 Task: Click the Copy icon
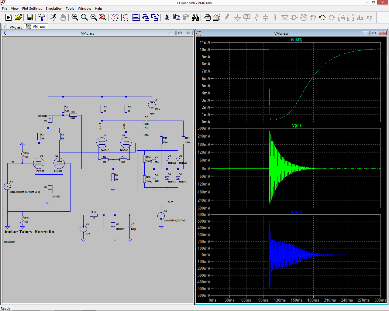pyautogui.click(x=176, y=17)
